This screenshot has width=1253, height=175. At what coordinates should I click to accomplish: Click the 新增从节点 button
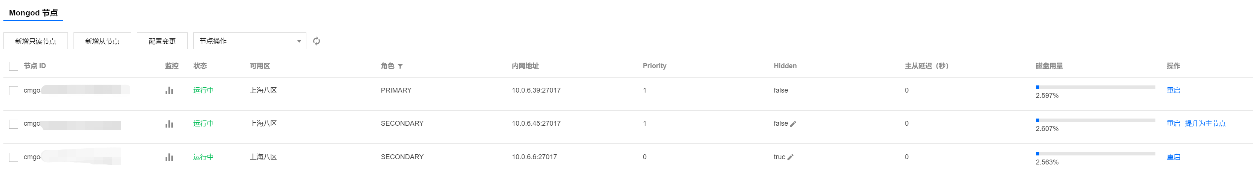pyautogui.click(x=102, y=41)
